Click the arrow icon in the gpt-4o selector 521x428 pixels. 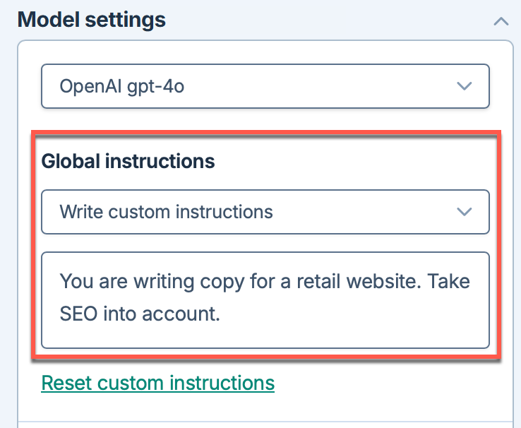(464, 86)
